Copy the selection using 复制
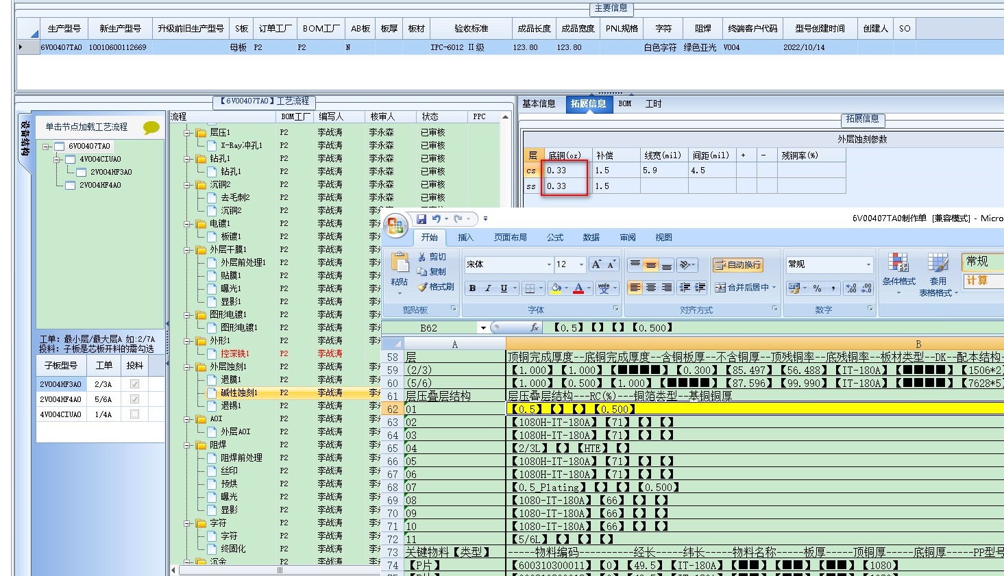1004x576 pixels. coord(432,272)
